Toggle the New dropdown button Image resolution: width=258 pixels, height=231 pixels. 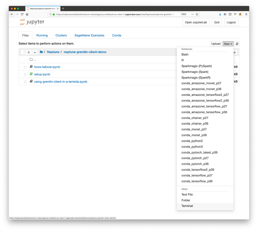pos(228,44)
